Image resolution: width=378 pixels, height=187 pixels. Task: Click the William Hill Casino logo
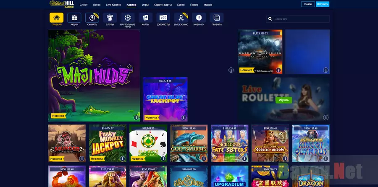click(x=62, y=4)
